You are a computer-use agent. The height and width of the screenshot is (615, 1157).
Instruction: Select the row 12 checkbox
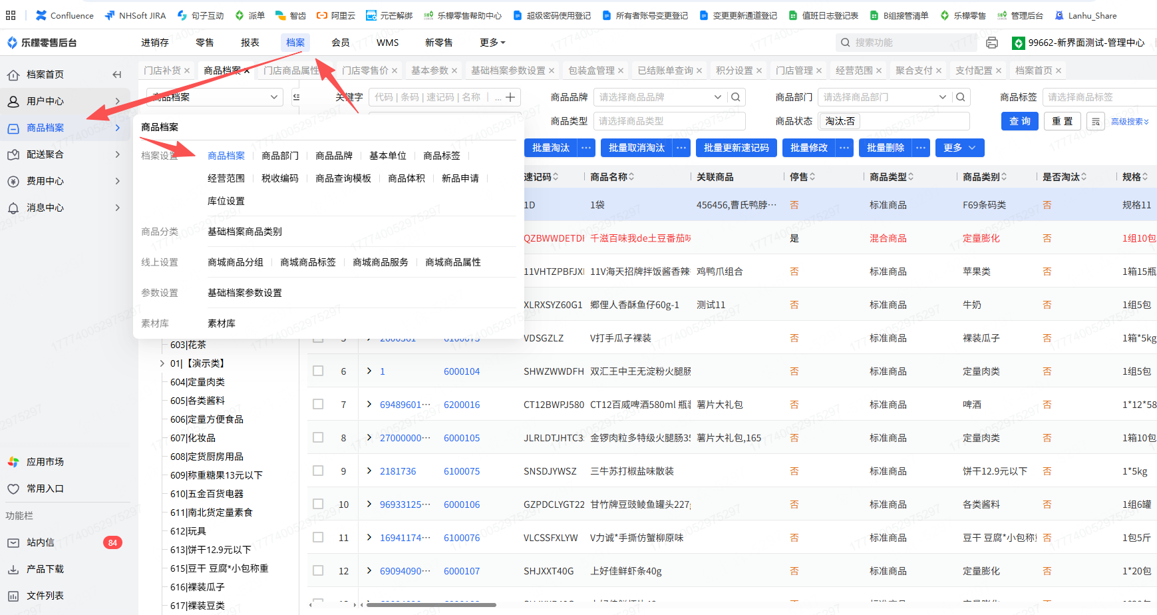pos(318,570)
